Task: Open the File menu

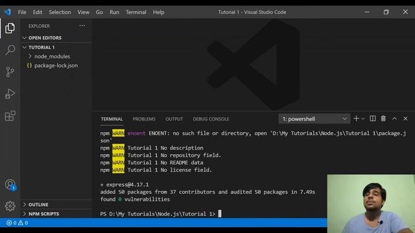Action: click(22, 12)
